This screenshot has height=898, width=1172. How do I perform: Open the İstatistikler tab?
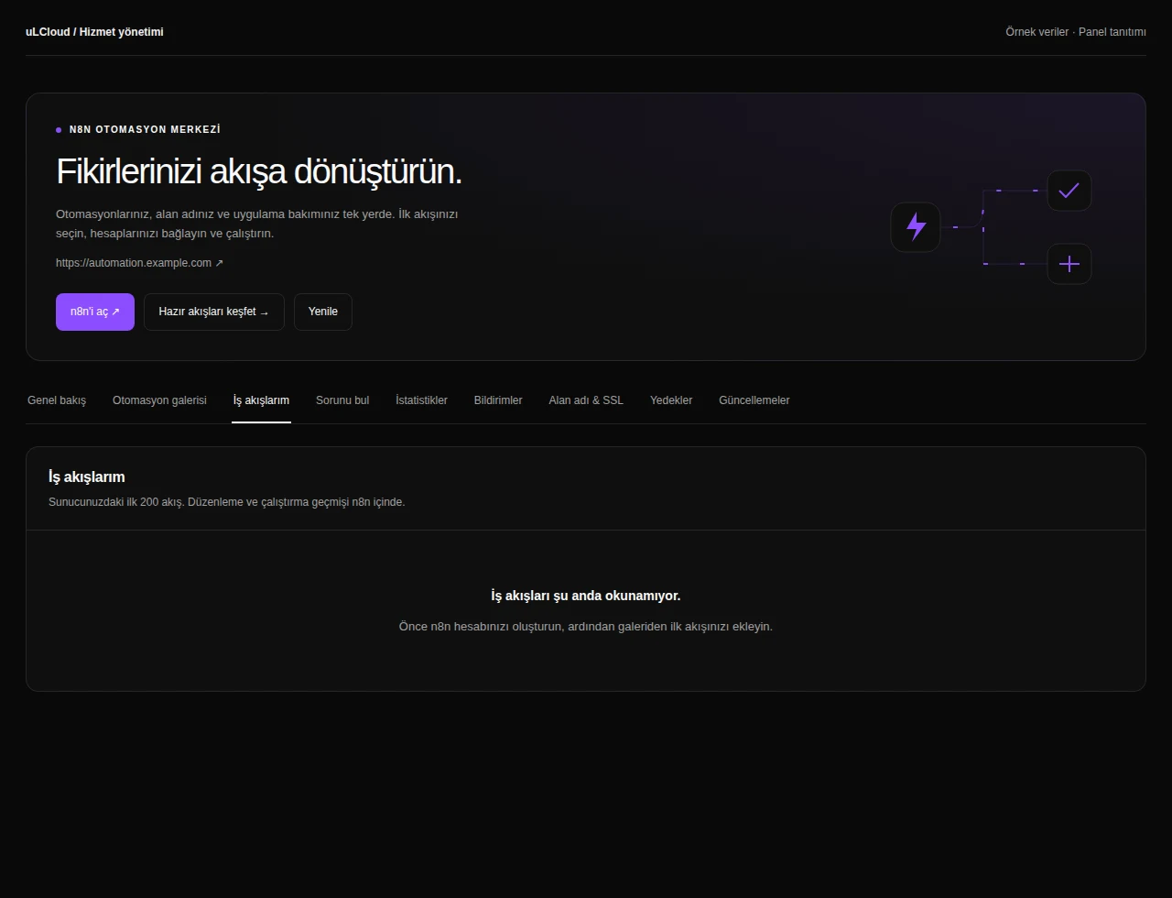tap(421, 400)
